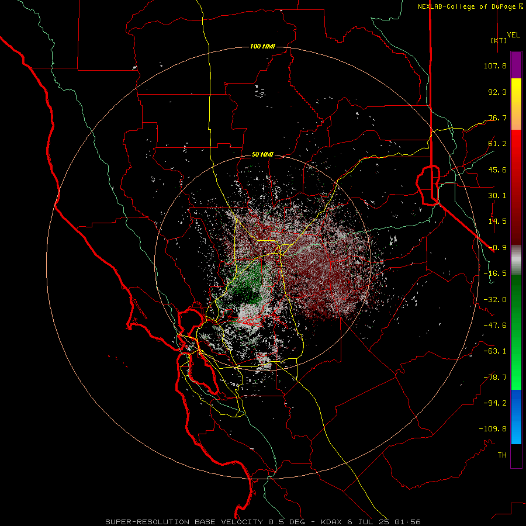Click the 76.7 velocity scale value
The image size is (526, 526).
click(497, 117)
